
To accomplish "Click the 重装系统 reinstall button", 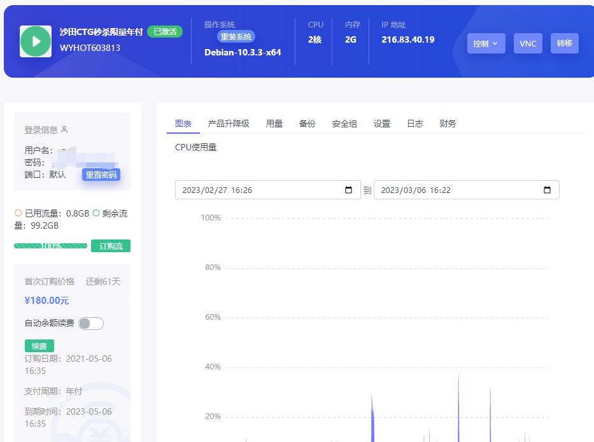I will click(x=237, y=36).
